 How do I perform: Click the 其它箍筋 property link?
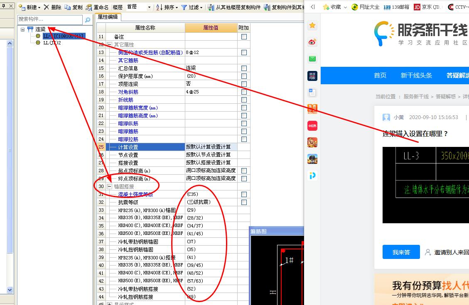(x=128, y=60)
